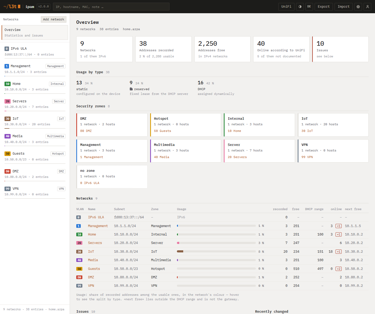Open settings via the gear icon
This screenshot has width=375, height=314.
click(x=358, y=7)
